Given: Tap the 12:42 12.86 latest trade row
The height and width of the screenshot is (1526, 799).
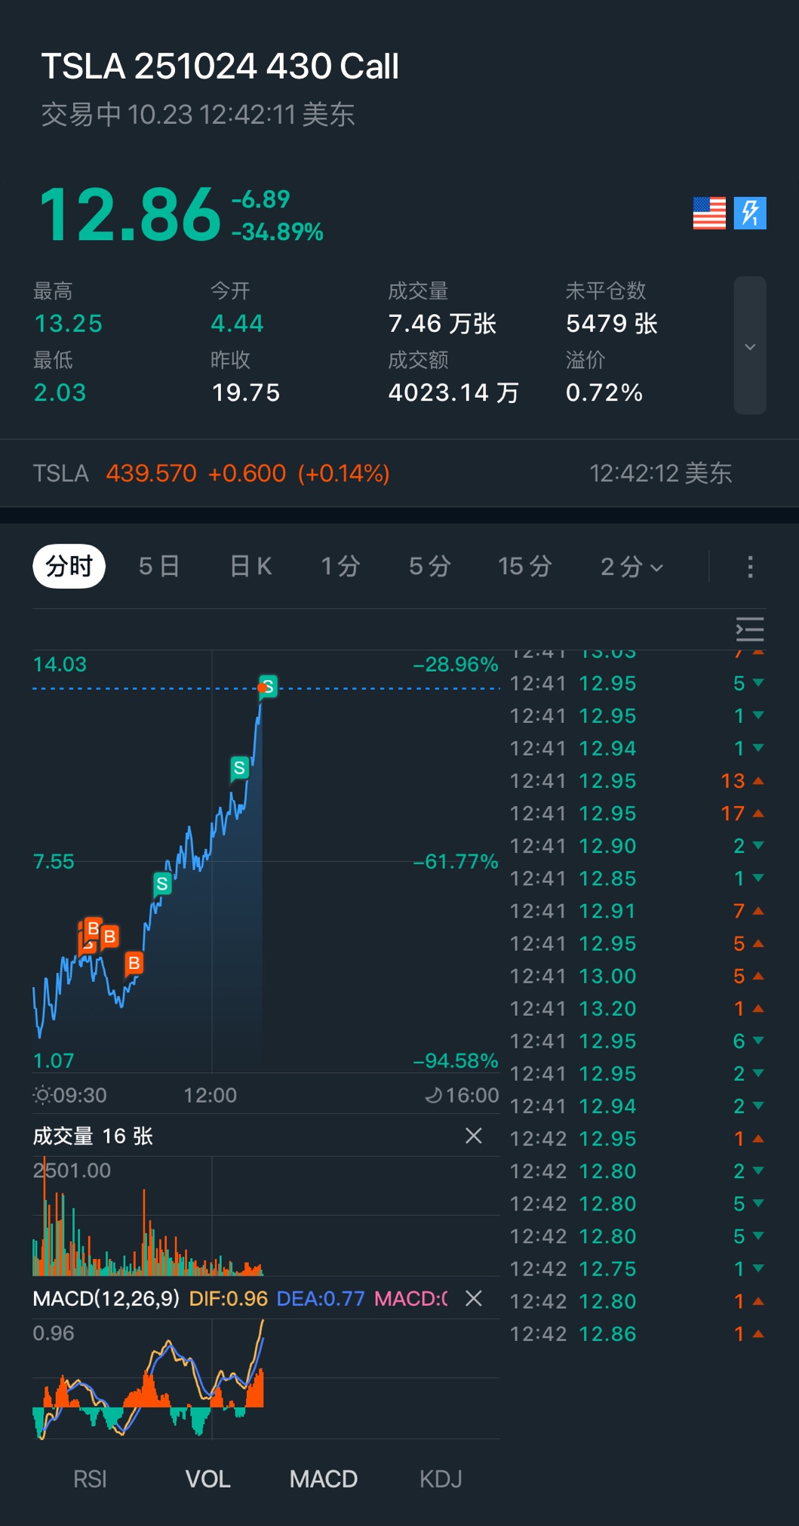Looking at the screenshot, I should [636, 1334].
